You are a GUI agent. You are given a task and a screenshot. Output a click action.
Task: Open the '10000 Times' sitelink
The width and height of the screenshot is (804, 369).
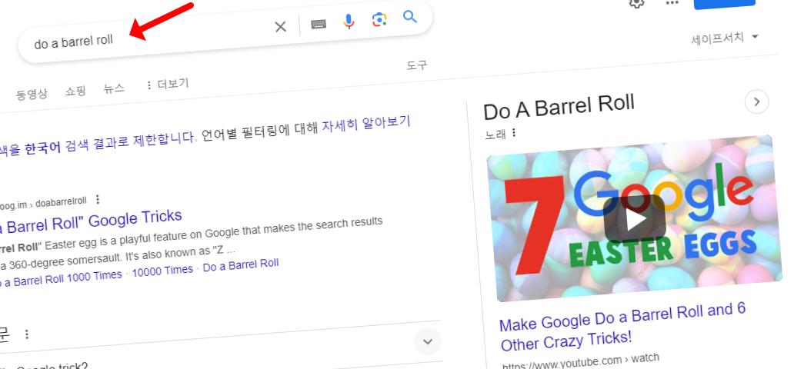162,271
